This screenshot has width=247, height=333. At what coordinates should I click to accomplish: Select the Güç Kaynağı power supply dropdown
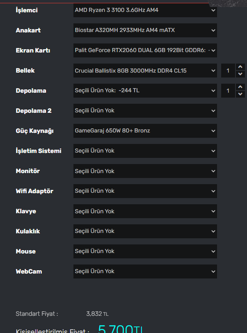pos(145,131)
